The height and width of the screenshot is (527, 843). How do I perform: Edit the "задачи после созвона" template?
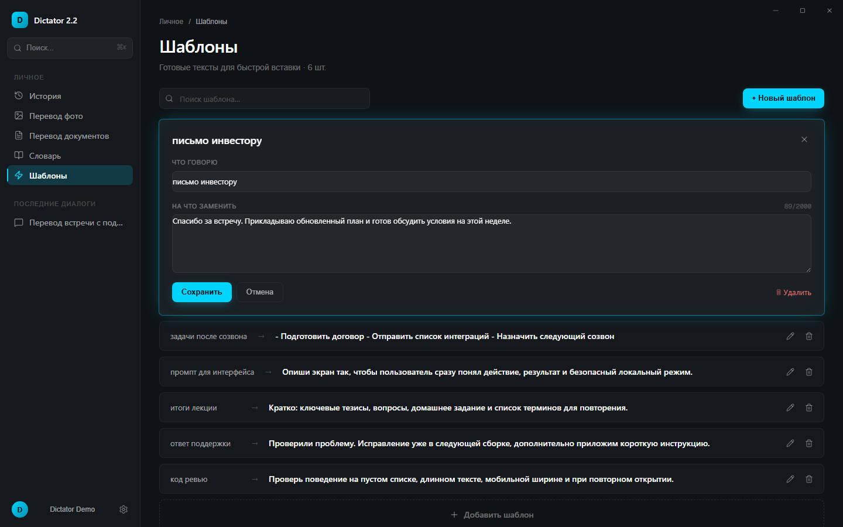pyautogui.click(x=790, y=336)
